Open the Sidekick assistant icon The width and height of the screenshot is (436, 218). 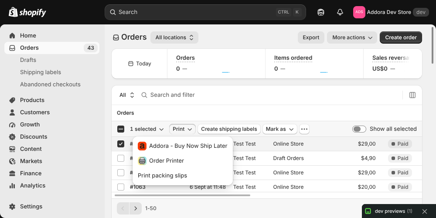point(321,12)
